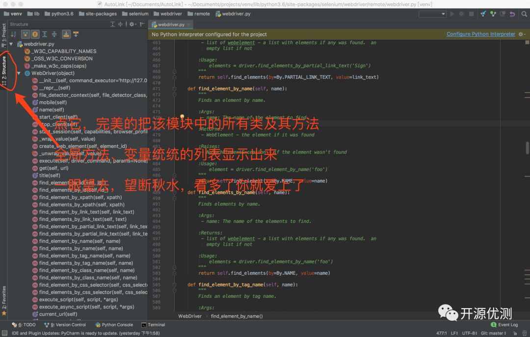This screenshot has width=530, height=337.
Task: Open the run configuration dropdown
Action: (432, 14)
